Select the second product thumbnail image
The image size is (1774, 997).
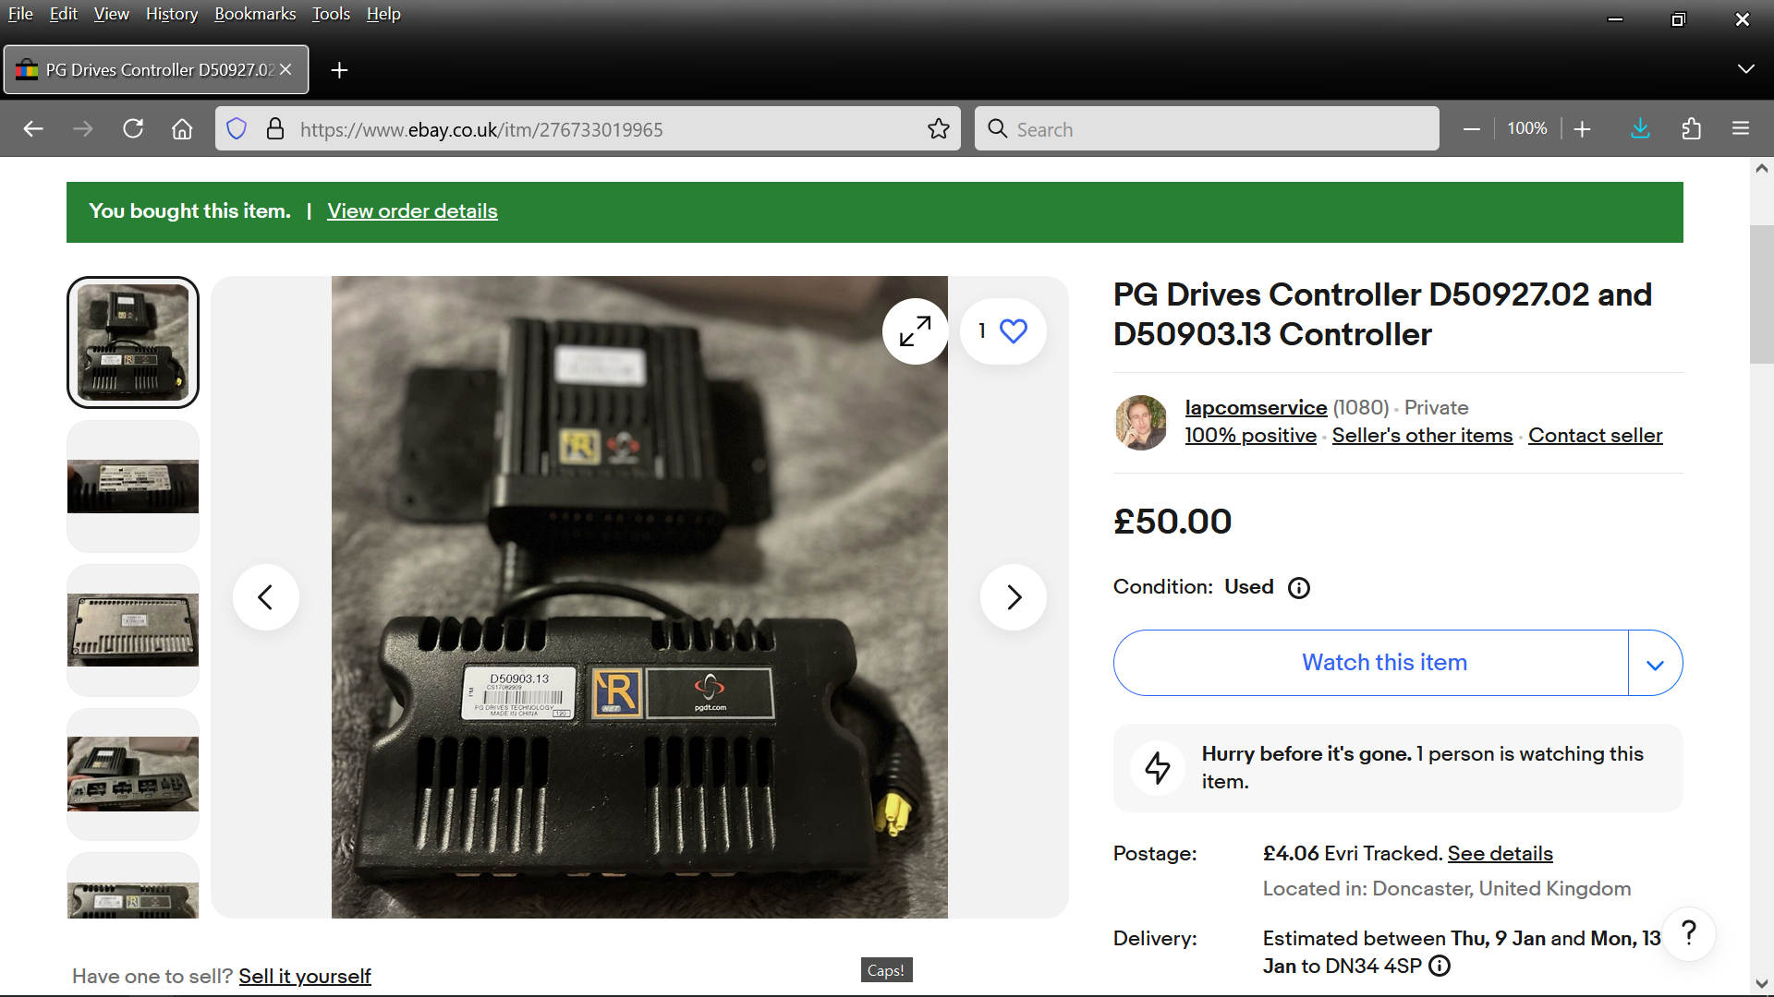(x=133, y=486)
